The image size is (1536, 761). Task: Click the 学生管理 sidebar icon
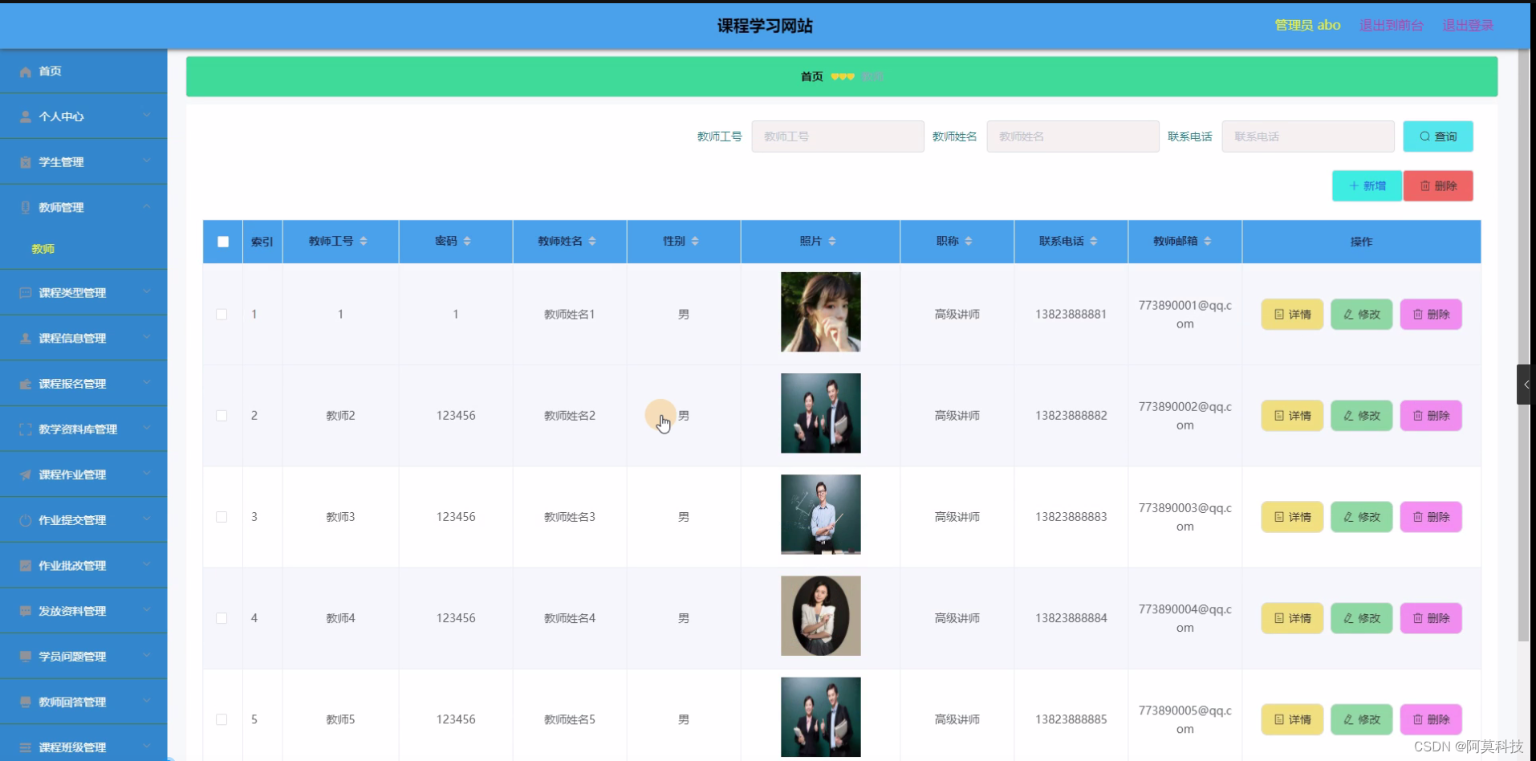pyautogui.click(x=25, y=162)
